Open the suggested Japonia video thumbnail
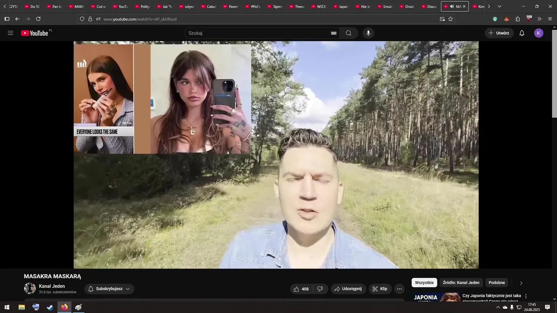Viewport: 557px width, 313px height. click(x=436, y=297)
